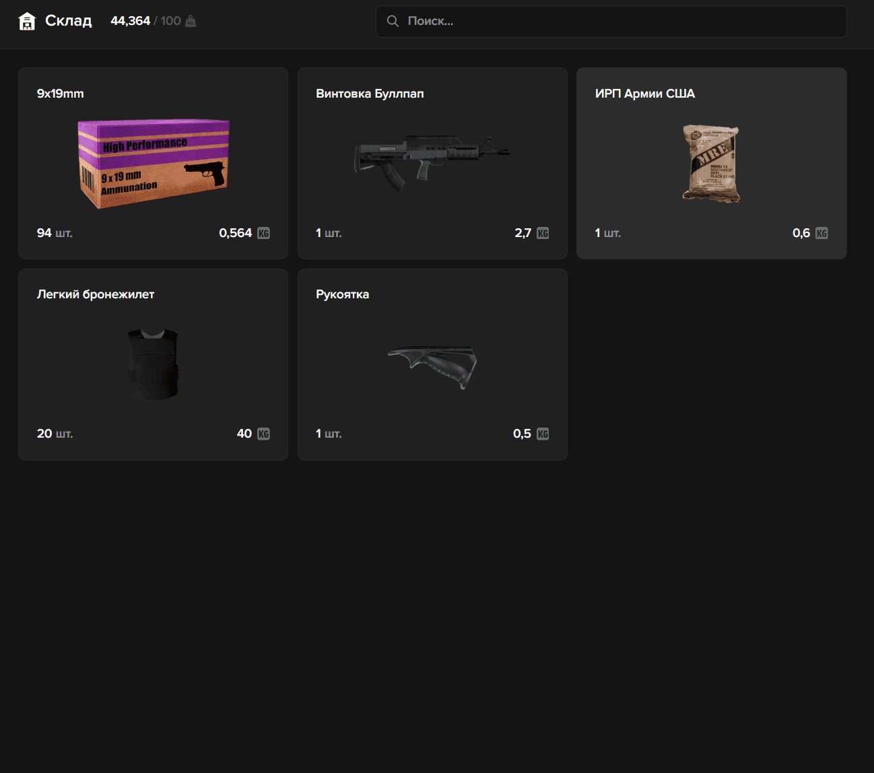Click the KG icon on 9x19mm card
The height and width of the screenshot is (773, 874).
pos(263,234)
